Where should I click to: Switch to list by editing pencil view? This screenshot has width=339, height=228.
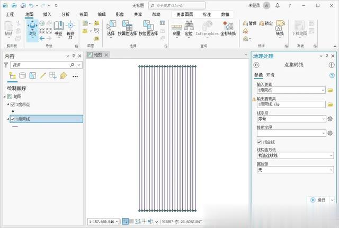pyautogui.click(x=43, y=75)
